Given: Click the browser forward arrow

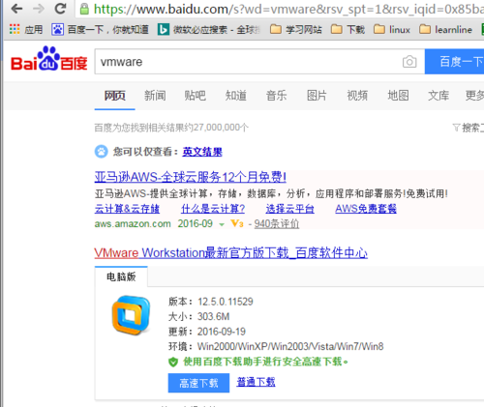Looking at the screenshot, I should 39,9.
